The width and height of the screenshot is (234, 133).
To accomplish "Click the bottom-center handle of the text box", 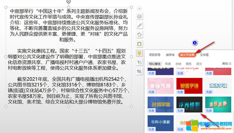I will [68, 106].
